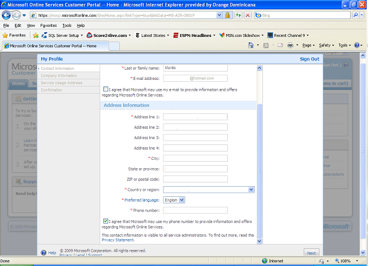Open the Edit menu
This screenshot has height=266, width=368.
[x=18, y=26]
